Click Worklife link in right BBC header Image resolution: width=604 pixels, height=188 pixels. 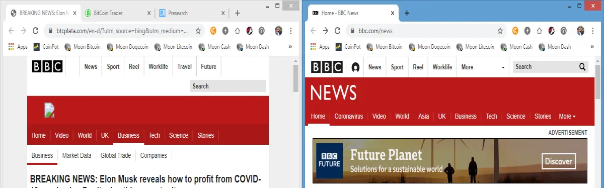pyautogui.click(x=442, y=67)
